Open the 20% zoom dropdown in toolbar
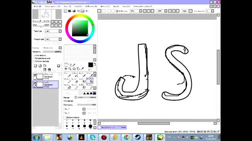 click(x=141, y=11)
